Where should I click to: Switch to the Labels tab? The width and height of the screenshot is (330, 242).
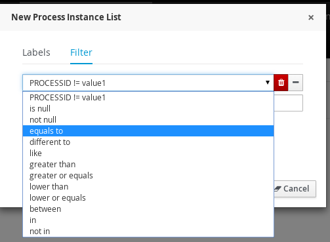[x=36, y=52]
